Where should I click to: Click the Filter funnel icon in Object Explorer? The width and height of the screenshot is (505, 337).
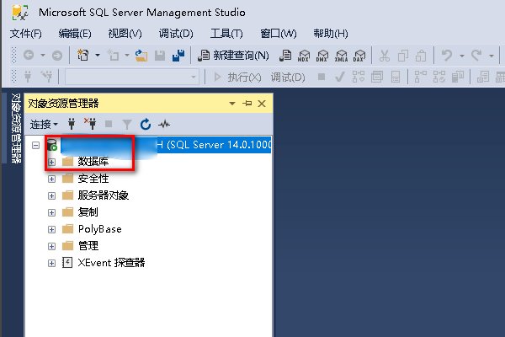(127, 124)
